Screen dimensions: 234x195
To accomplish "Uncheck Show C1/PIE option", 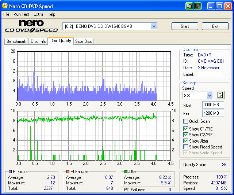I will point(186,129).
